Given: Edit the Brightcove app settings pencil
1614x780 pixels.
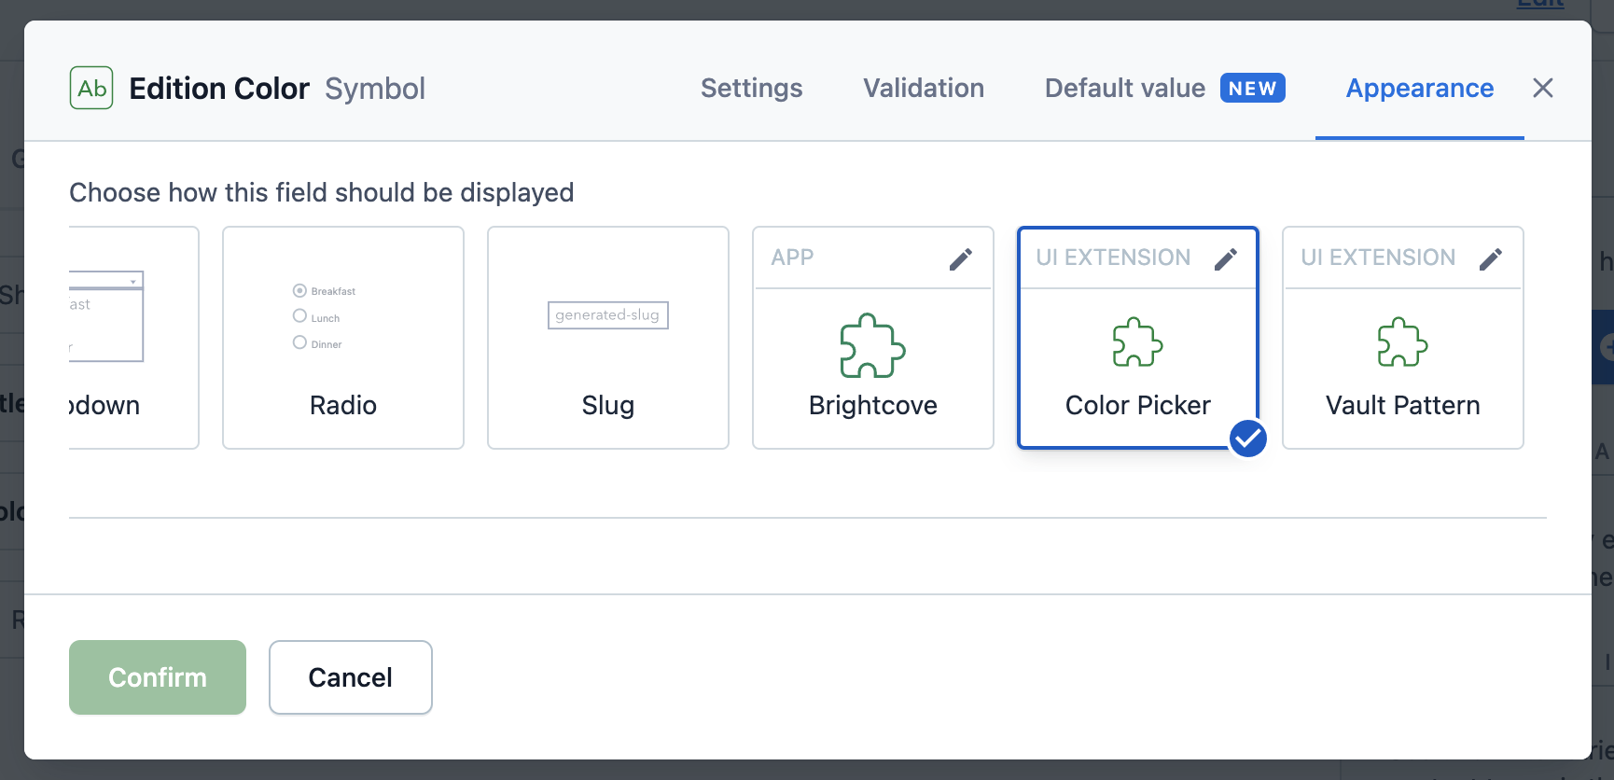Looking at the screenshot, I should coord(961,258).
